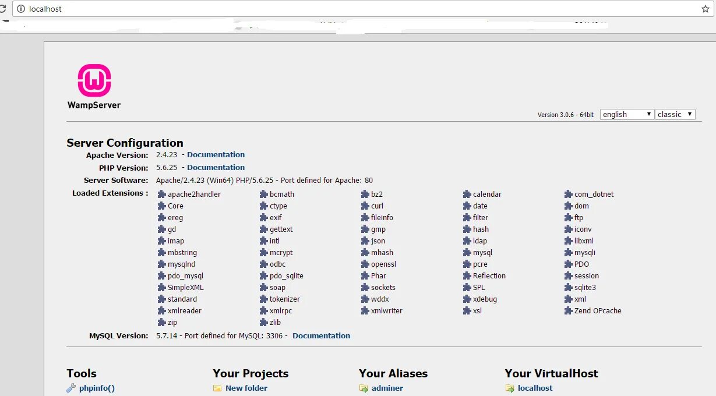Click the puzzle icon beside Zend OPcache
Viewport: 716px width, 396px height.
pos(569,310)
